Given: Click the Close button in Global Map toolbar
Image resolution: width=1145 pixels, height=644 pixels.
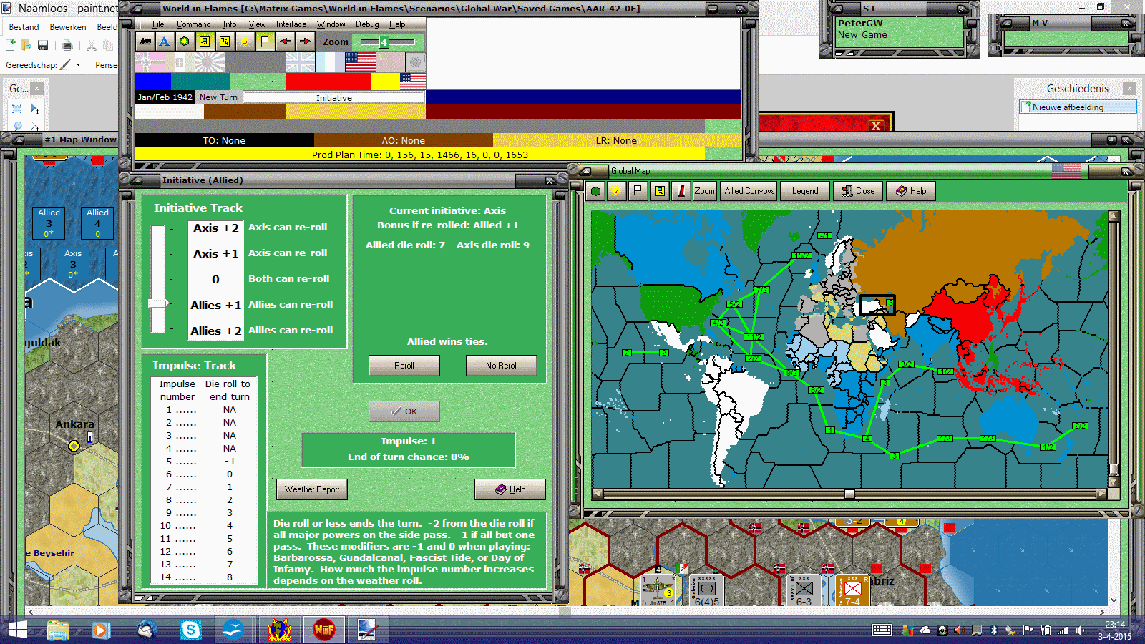Looking at the screenshot, I should coord(858,191).
